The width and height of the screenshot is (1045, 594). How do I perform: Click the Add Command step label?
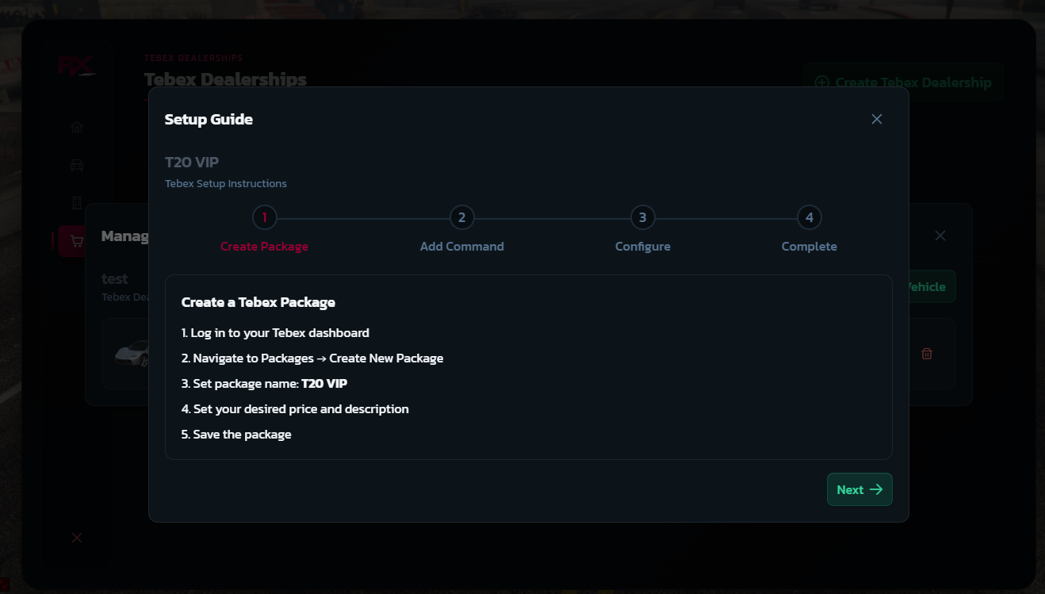click(x=462, y=246)
